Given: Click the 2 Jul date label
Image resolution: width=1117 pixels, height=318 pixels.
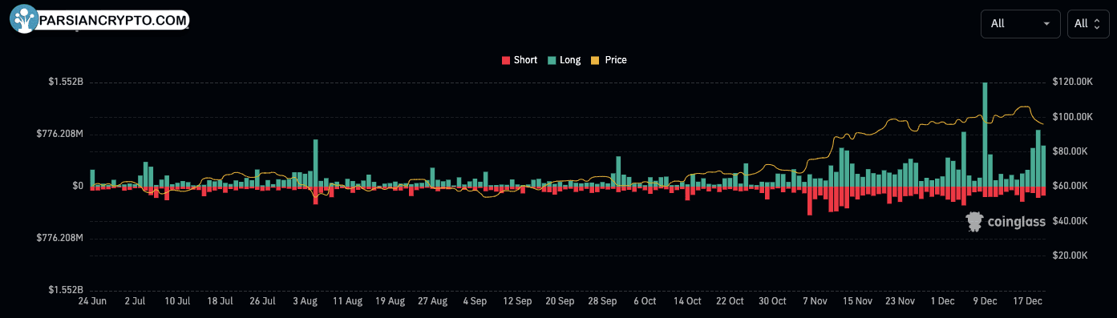Looking at the screenshot, I should (x=135, y=301).
